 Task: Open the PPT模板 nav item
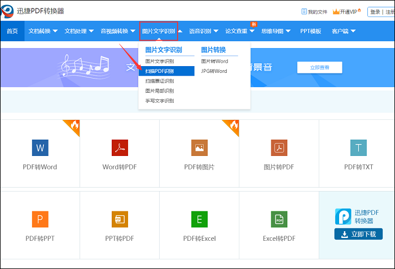(310, 31)
